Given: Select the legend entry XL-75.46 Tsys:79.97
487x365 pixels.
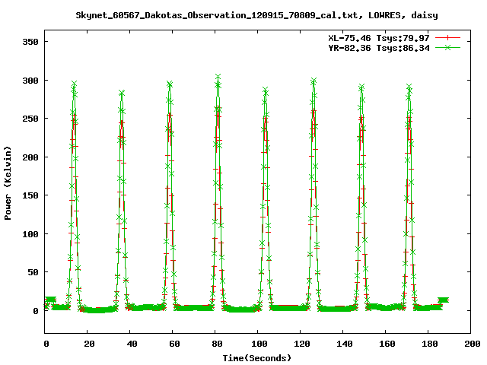Looking at the screenshot, I should click(379, 38).
